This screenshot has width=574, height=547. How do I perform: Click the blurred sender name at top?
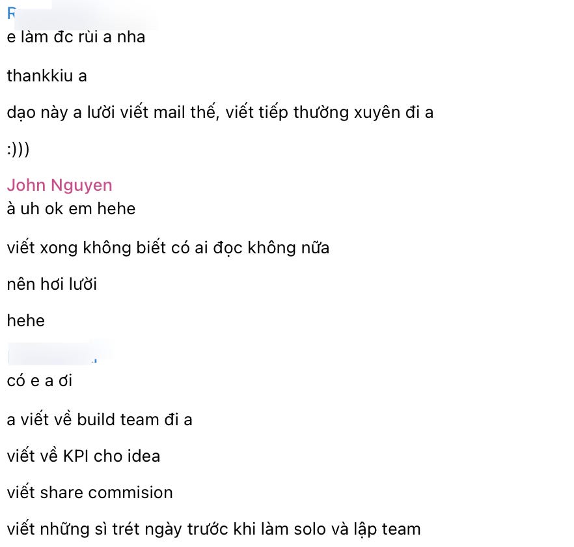pyautogui.click(x=83, y=14)
